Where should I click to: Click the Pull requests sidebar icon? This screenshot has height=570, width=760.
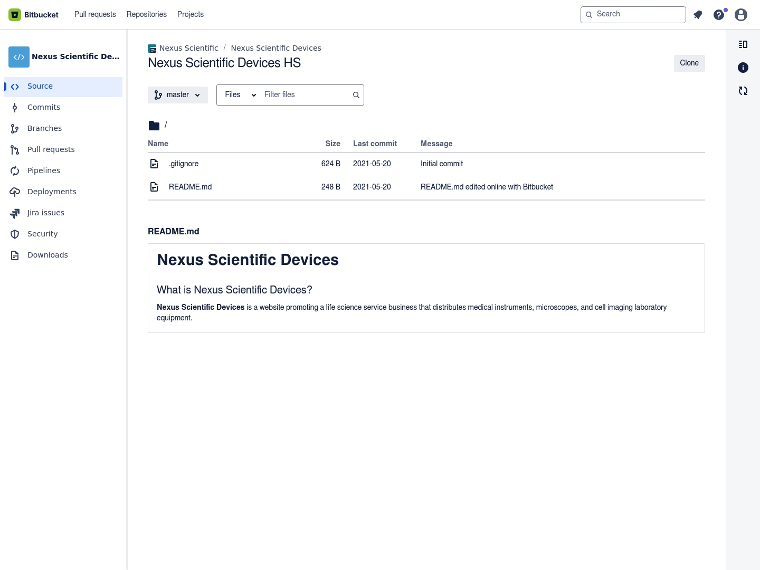click(15, 150)
